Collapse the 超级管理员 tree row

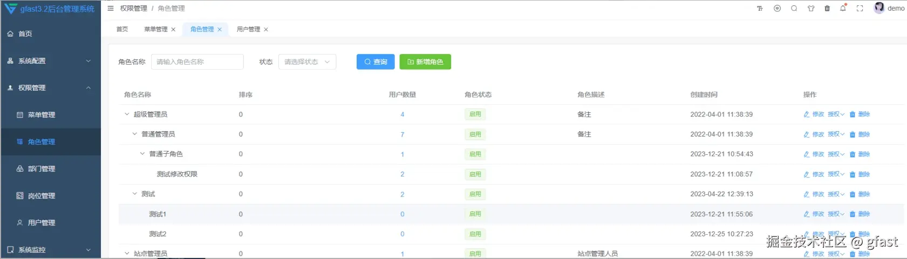click(127, 114)
